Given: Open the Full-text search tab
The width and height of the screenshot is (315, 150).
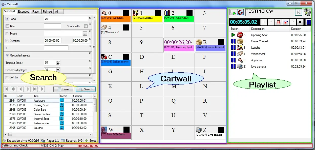Looking at the screenshot, I should (47, 12).
